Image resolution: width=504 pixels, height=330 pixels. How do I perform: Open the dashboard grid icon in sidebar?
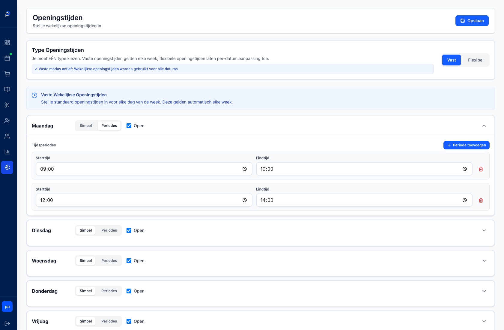7,43
